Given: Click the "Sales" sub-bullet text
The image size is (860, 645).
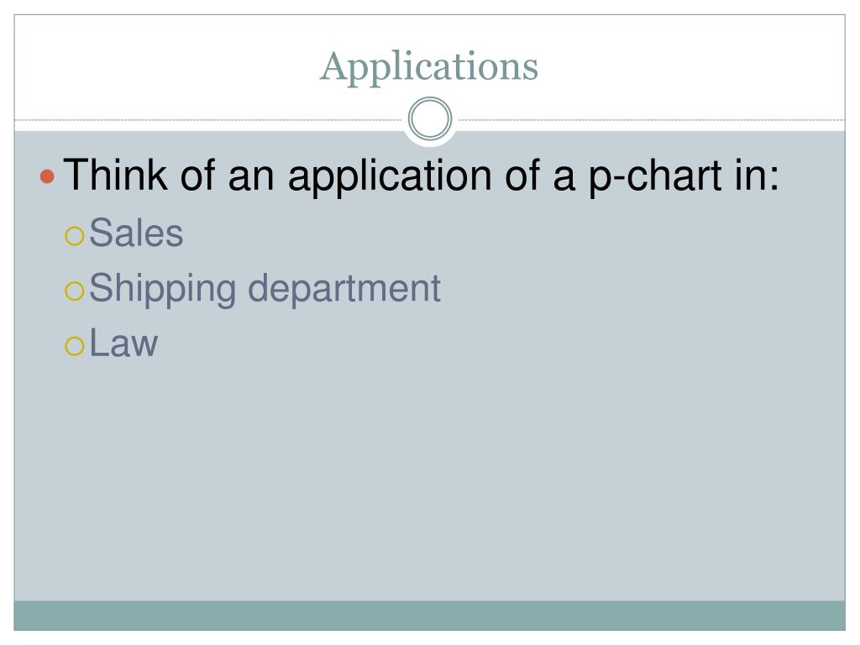Looking at the screenshot, I should [136, 233].
